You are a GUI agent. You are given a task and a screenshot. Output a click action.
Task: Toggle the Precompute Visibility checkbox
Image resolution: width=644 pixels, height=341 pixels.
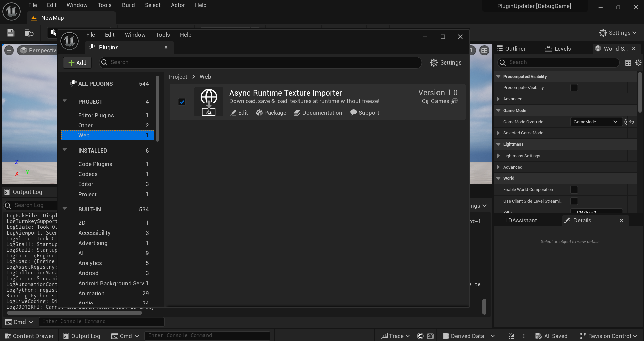point(574,88)
